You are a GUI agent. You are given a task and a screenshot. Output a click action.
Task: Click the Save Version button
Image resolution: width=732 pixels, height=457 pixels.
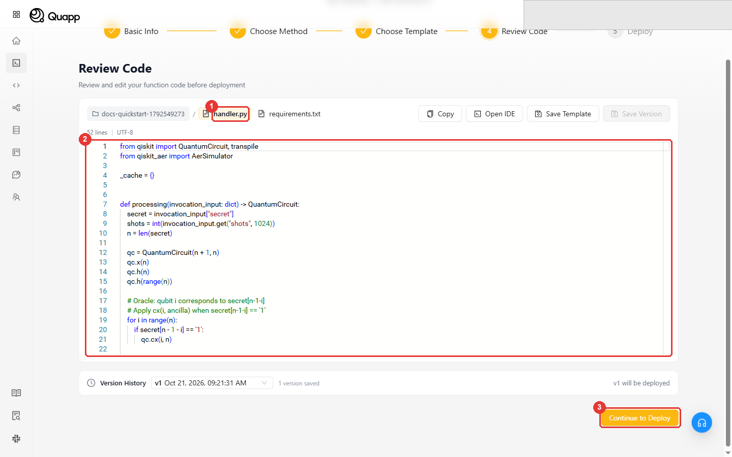pyautogui.click(x=636, y=114)
